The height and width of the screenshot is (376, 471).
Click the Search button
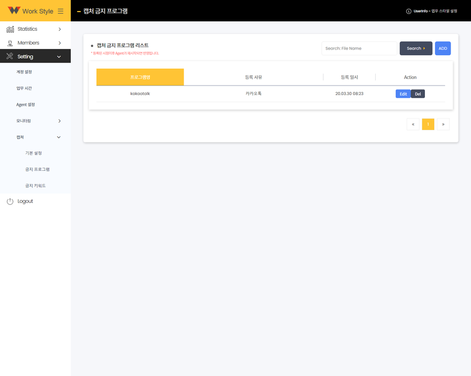416,48
